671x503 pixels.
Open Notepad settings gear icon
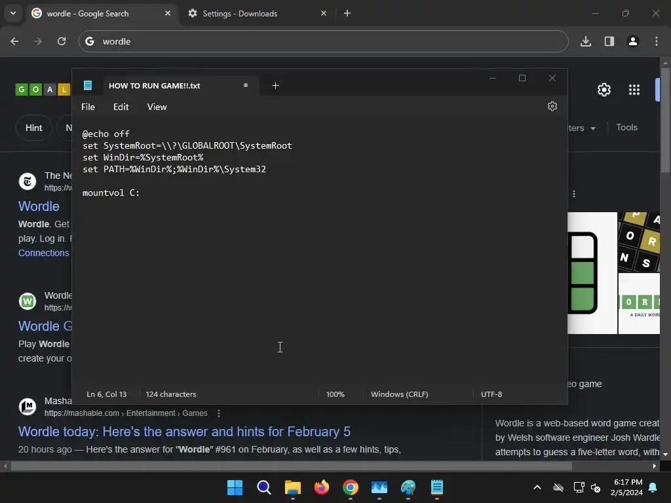[x=552, y=106]
